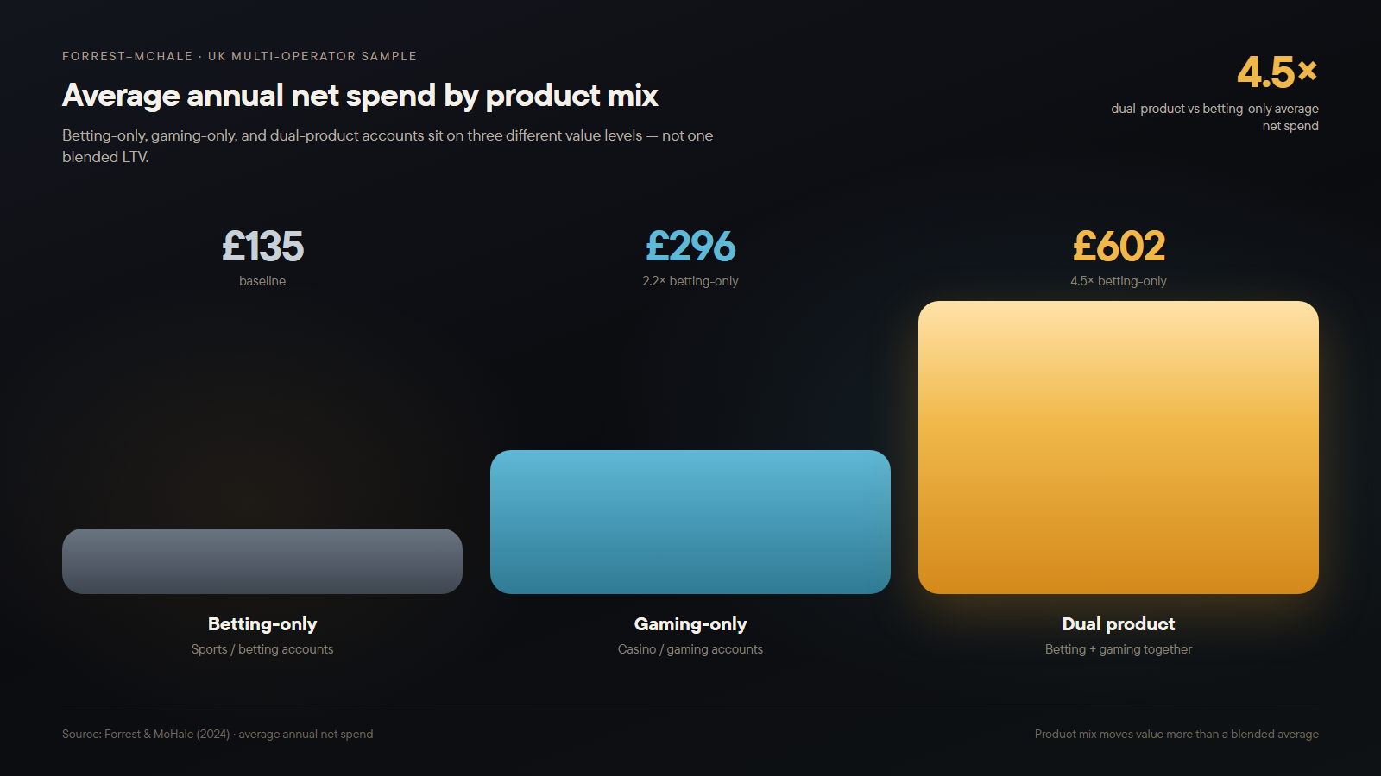Select the £602 value label
Image resolution: width=1381 pixels, height=776 pixels.
point(1119,247)
